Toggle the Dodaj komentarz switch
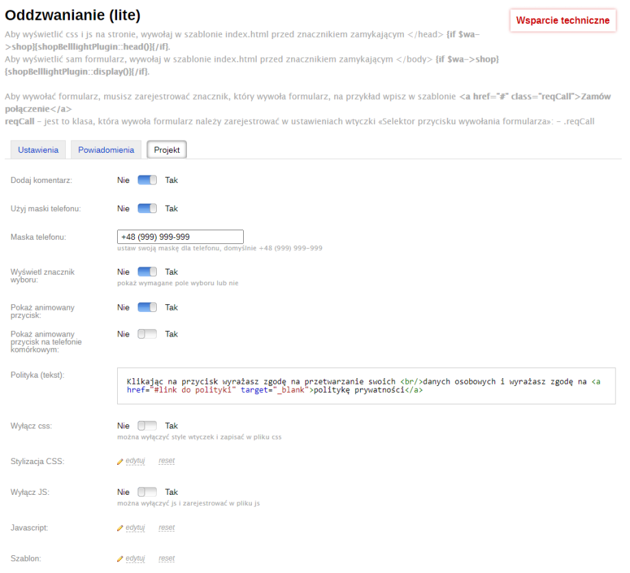 coord(147,180)
